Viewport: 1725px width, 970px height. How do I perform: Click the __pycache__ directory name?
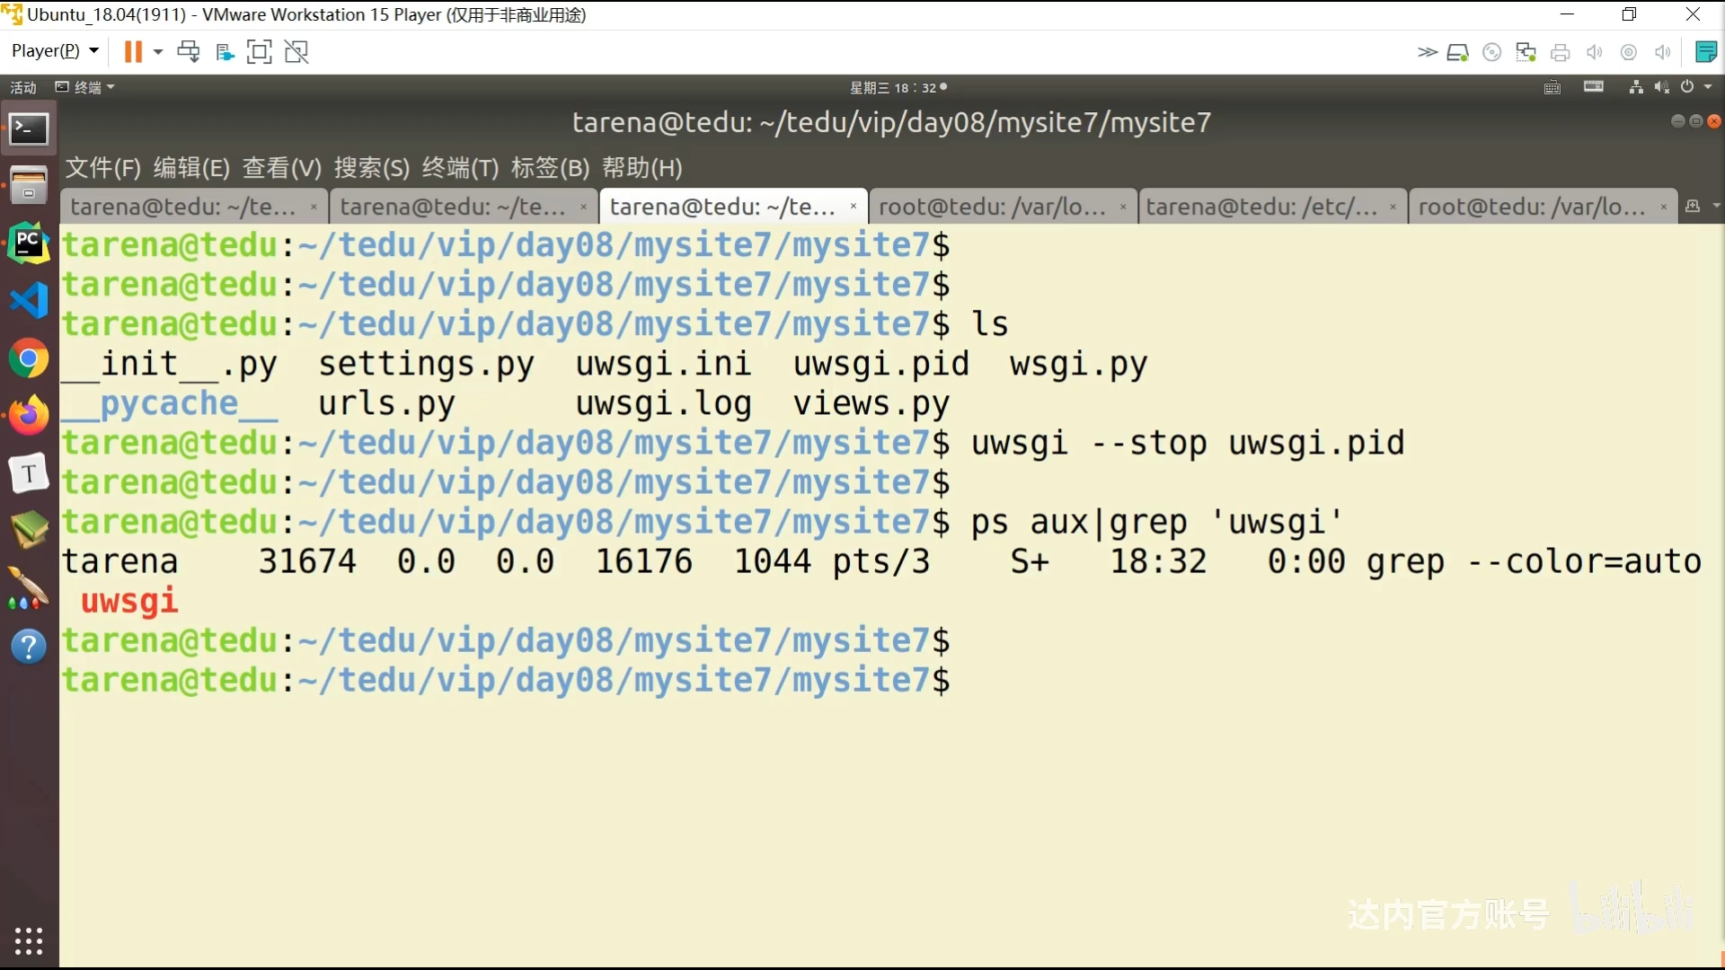pos(170,403)
